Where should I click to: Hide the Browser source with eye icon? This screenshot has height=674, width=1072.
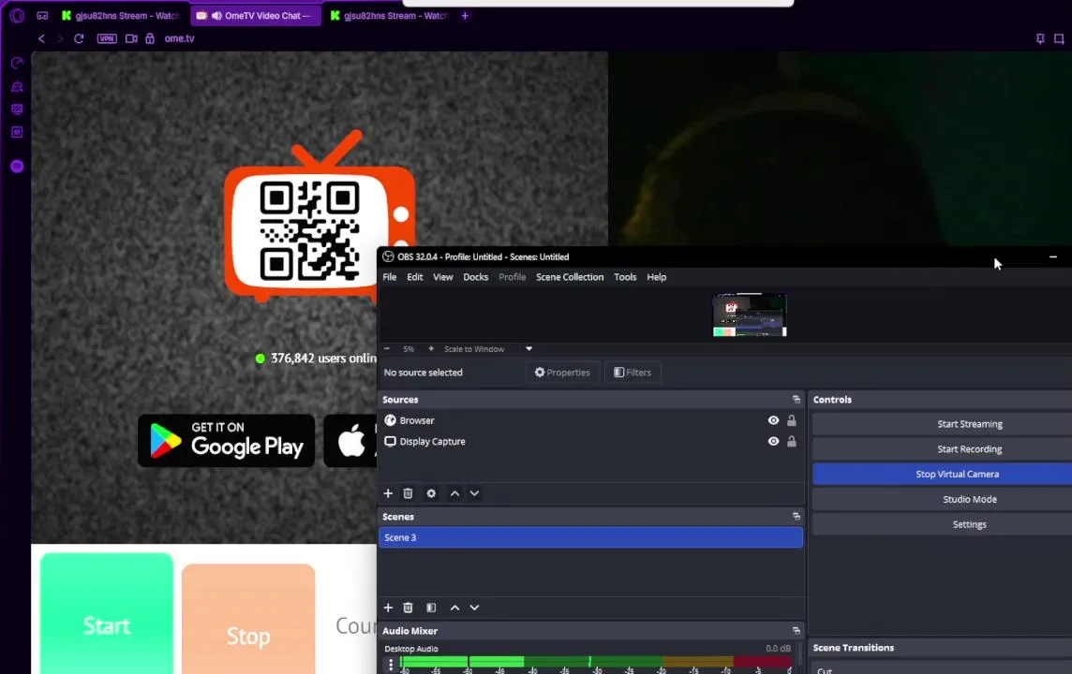tap(773, 420)
